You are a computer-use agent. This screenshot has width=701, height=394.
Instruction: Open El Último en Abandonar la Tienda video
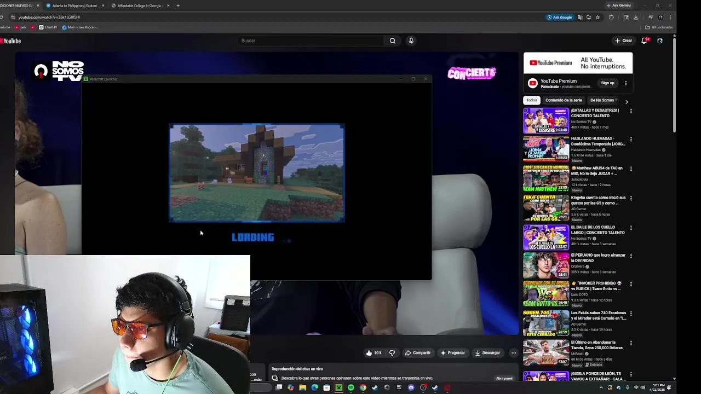[x=598, y=345]
